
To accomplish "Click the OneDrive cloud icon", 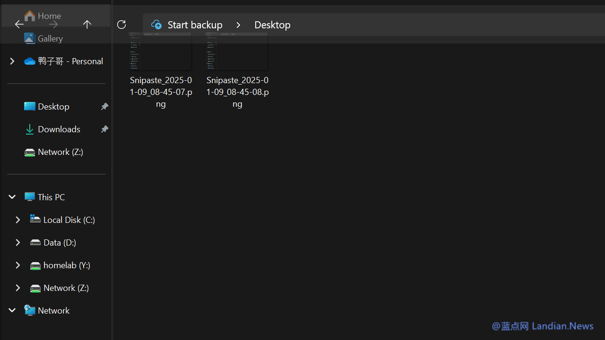I will pyautogui.click(x=30, y=61).
